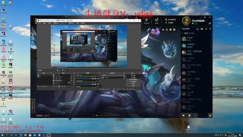
Task: Click the search icon in friends list header
Action: [x=210, y=29]
